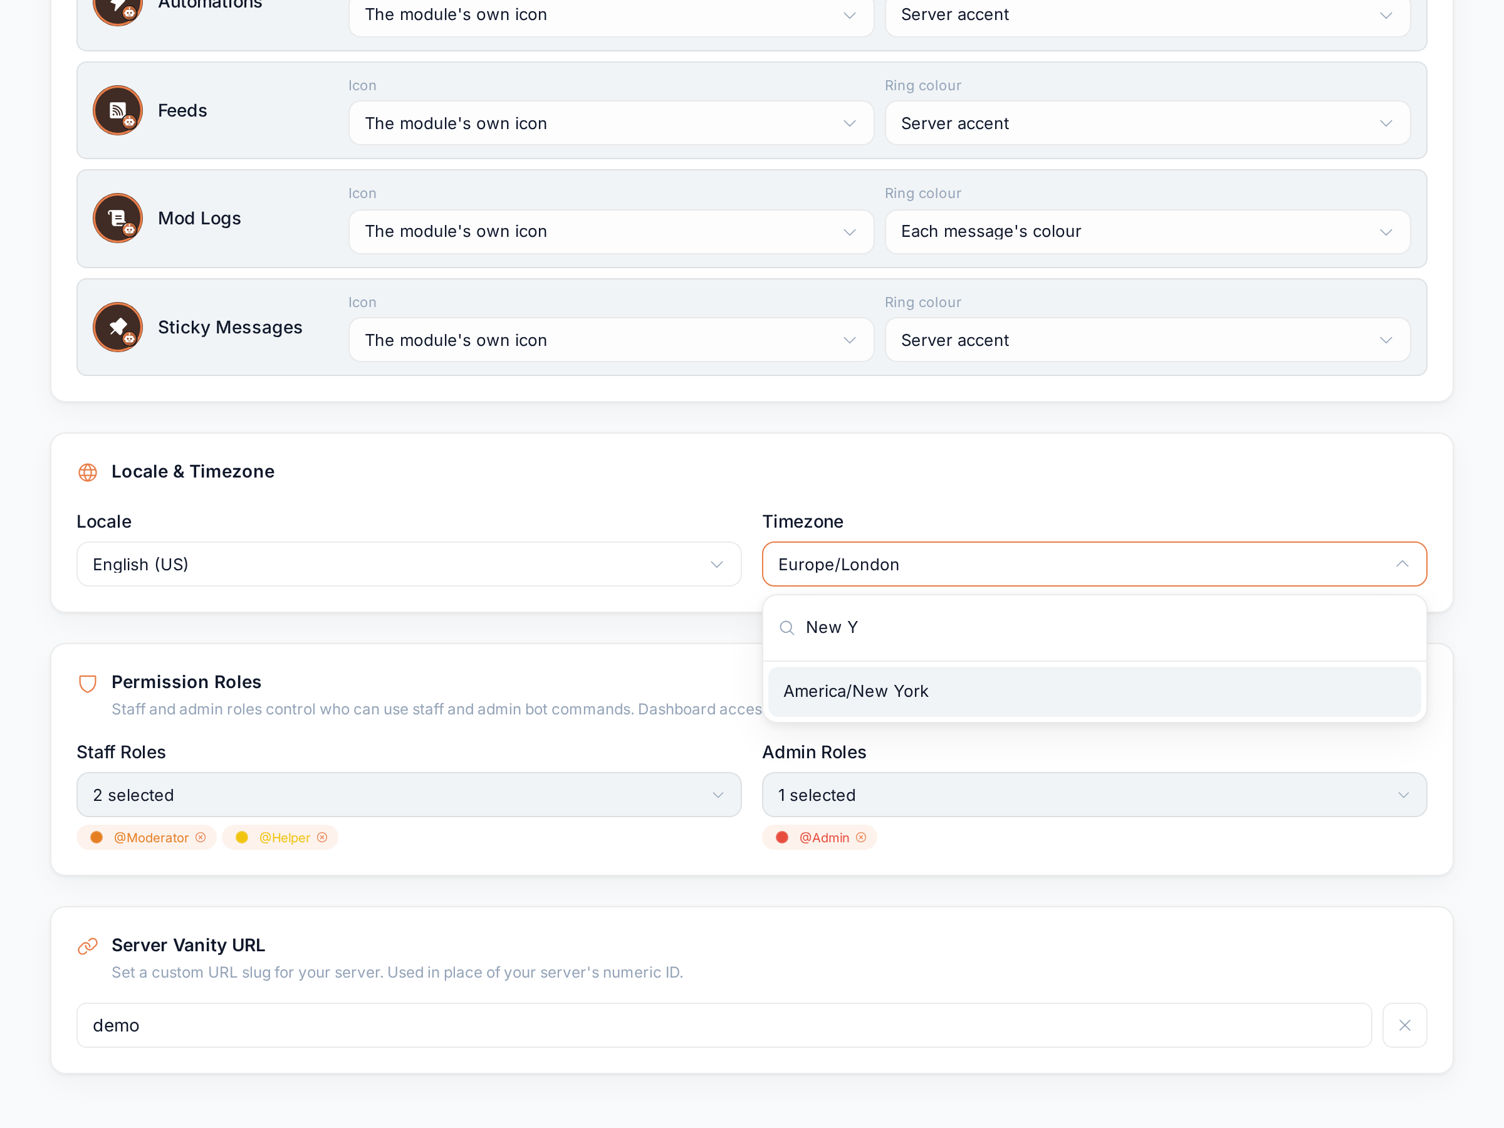This screenshot has width=1504, height=1128.
Task: Click the Permission Roles heading
Action: 186,682
